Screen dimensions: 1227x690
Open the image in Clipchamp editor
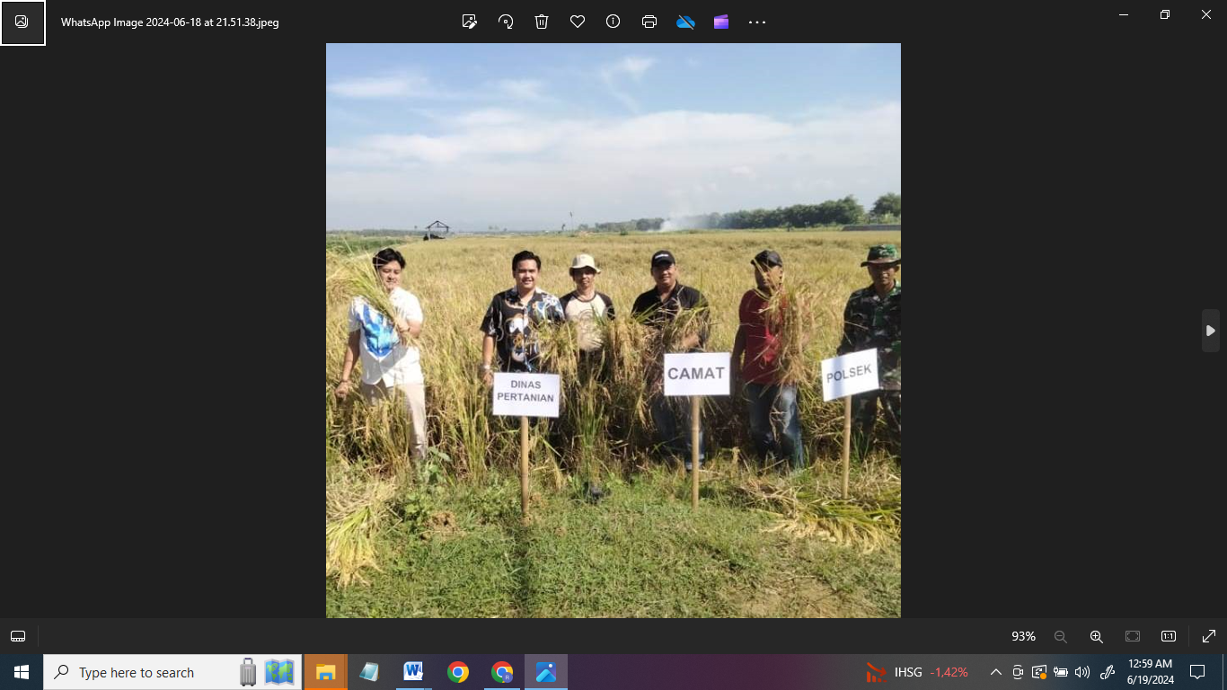point(721,22)
